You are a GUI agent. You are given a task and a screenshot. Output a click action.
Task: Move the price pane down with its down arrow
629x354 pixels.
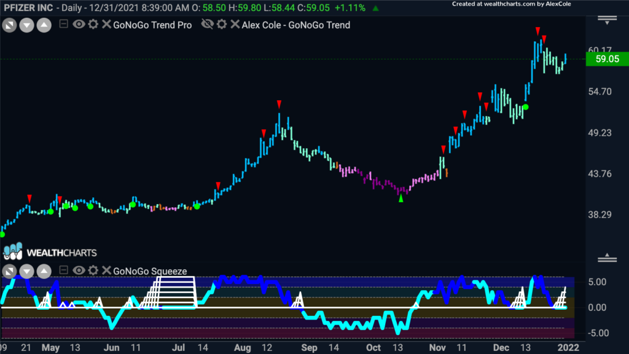(x=26, y=26)
